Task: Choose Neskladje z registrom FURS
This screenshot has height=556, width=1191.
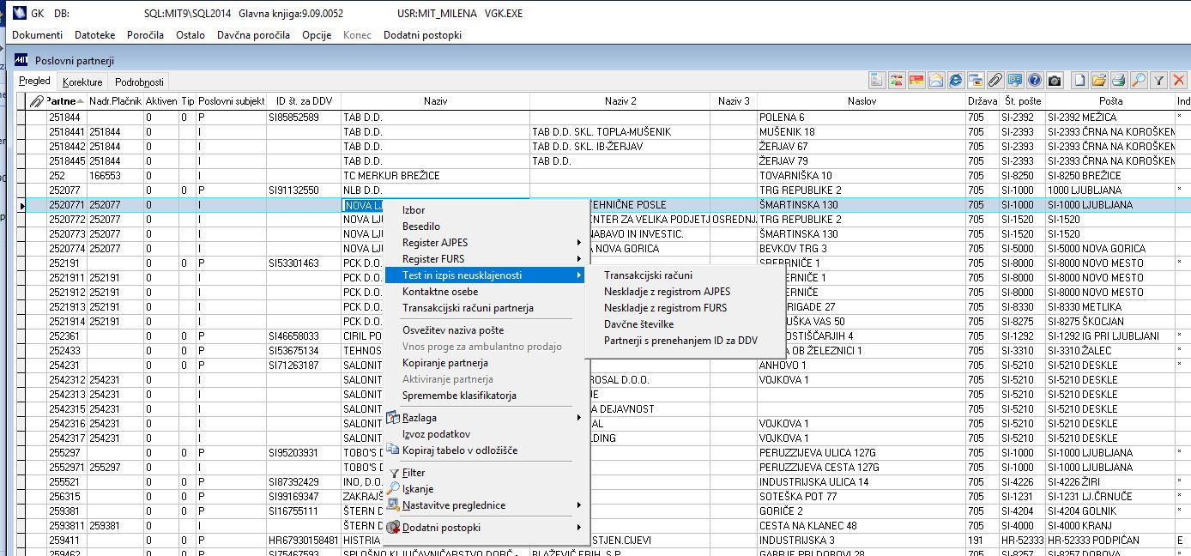Action: [x=665, y=308]
